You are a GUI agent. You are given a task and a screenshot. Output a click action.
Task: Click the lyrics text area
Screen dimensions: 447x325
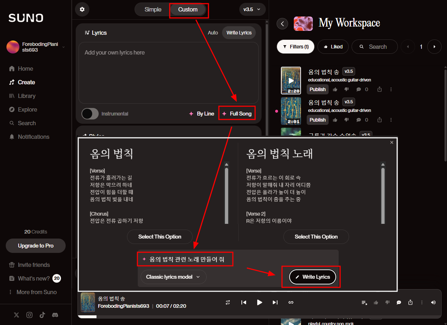coord(169,73)
